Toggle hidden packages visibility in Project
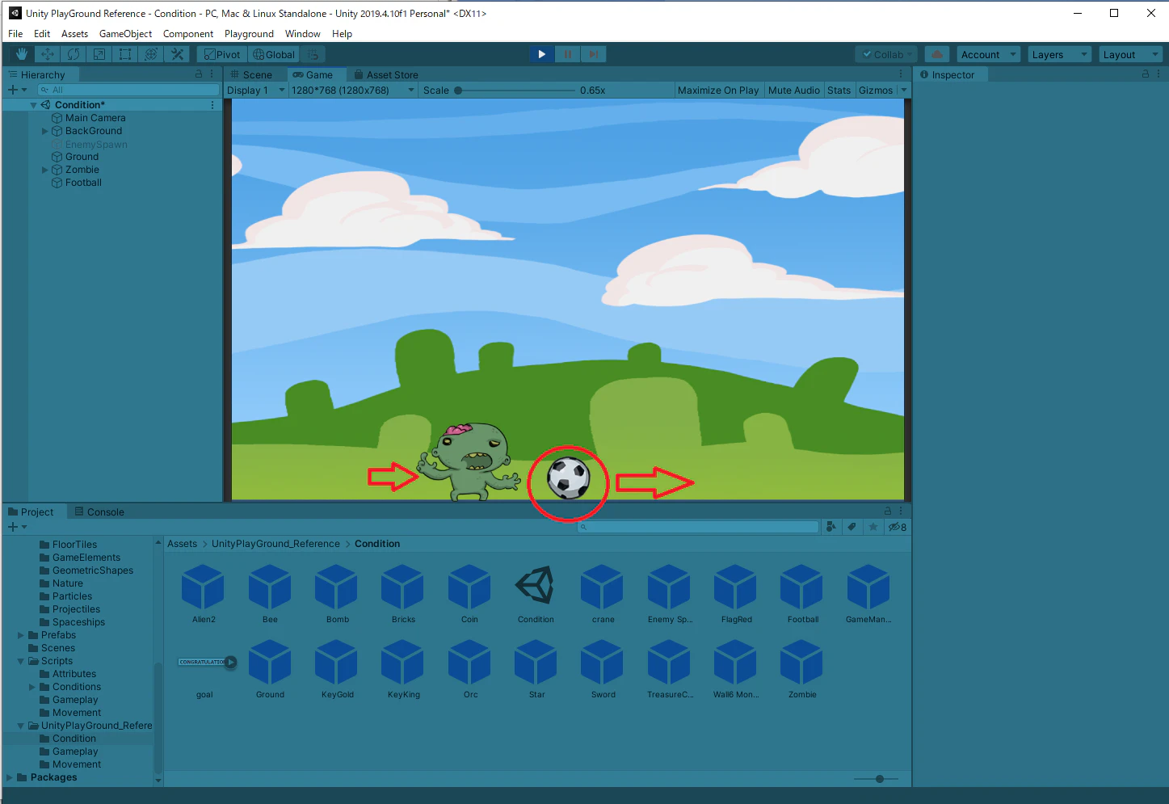The height and width of the screenshot is (804, 1169). 898,527
